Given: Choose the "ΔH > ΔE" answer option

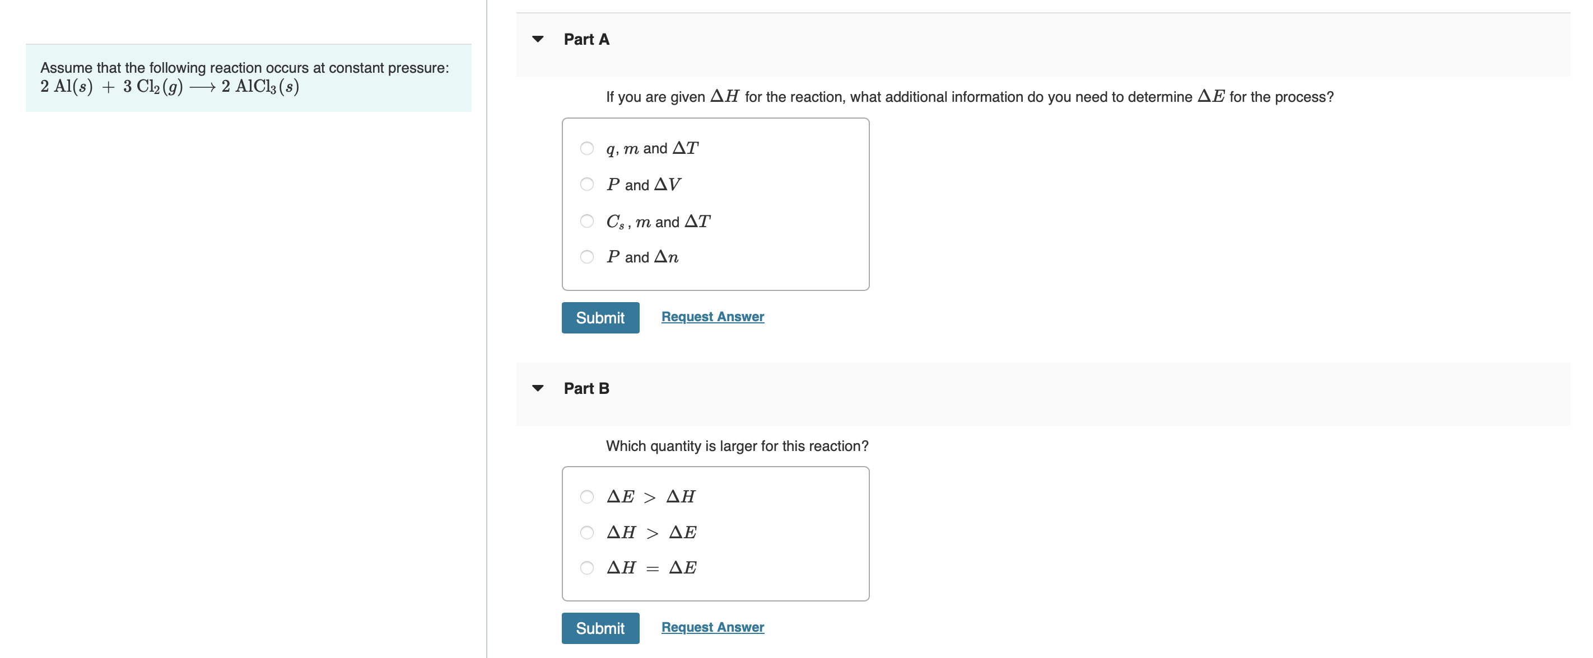Looking at the screenshot, I should (586, 532).
